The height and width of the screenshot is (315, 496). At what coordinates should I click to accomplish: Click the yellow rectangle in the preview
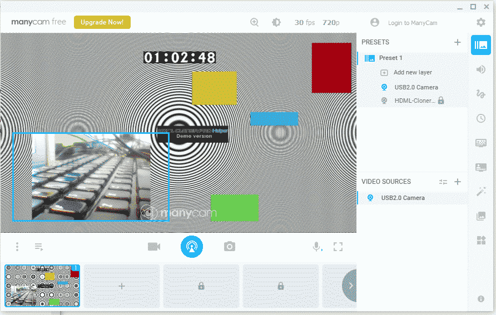[214, 88]
